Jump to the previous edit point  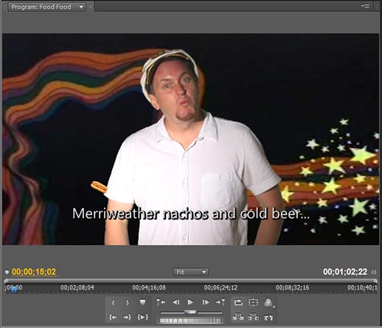point(161,302)
